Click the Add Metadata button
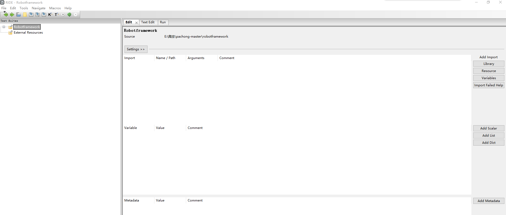This screenshot has width=506, height=215. tap(489, 201)
